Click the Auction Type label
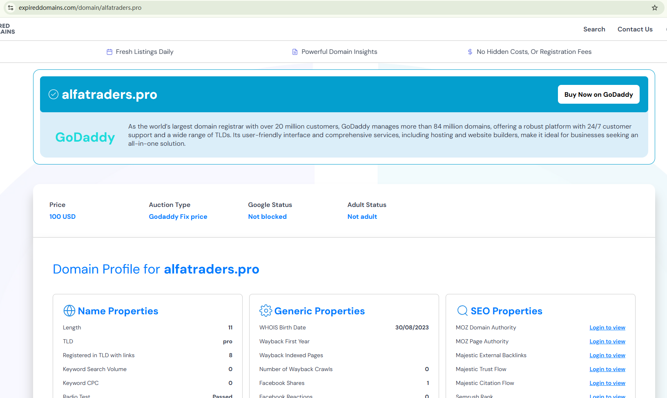 [170, 205]
